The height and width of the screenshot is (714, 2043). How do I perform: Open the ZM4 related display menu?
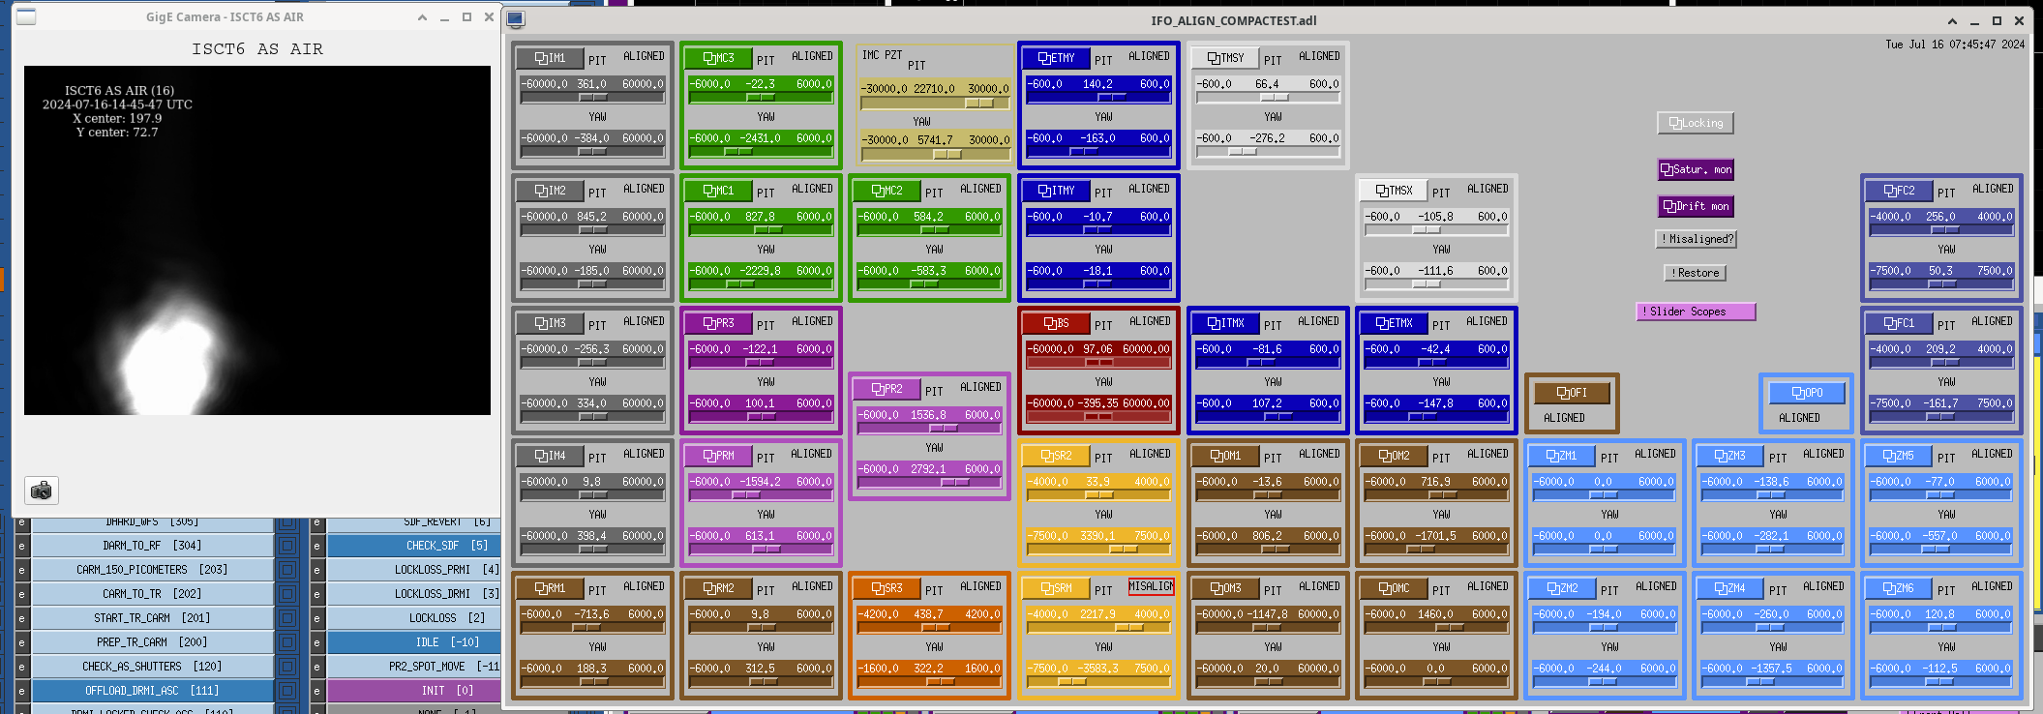1730,588
